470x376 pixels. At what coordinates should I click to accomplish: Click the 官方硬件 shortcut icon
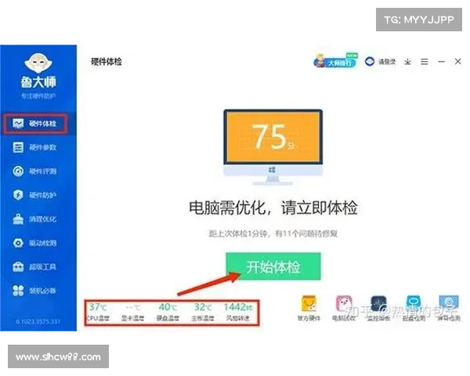click(309, 304)
